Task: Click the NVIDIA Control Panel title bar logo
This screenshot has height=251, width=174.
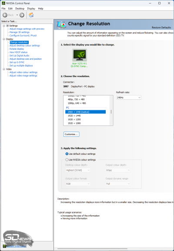Action: pyautogui.click(x=3, y=3)
